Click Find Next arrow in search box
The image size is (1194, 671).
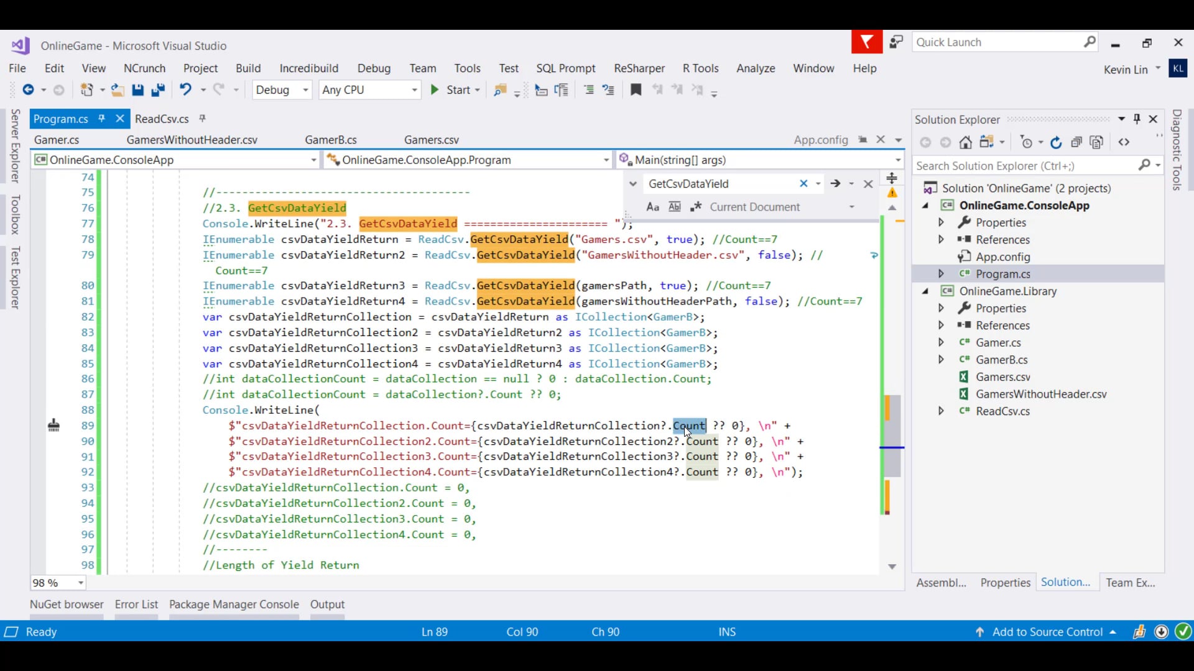point(835,183)
